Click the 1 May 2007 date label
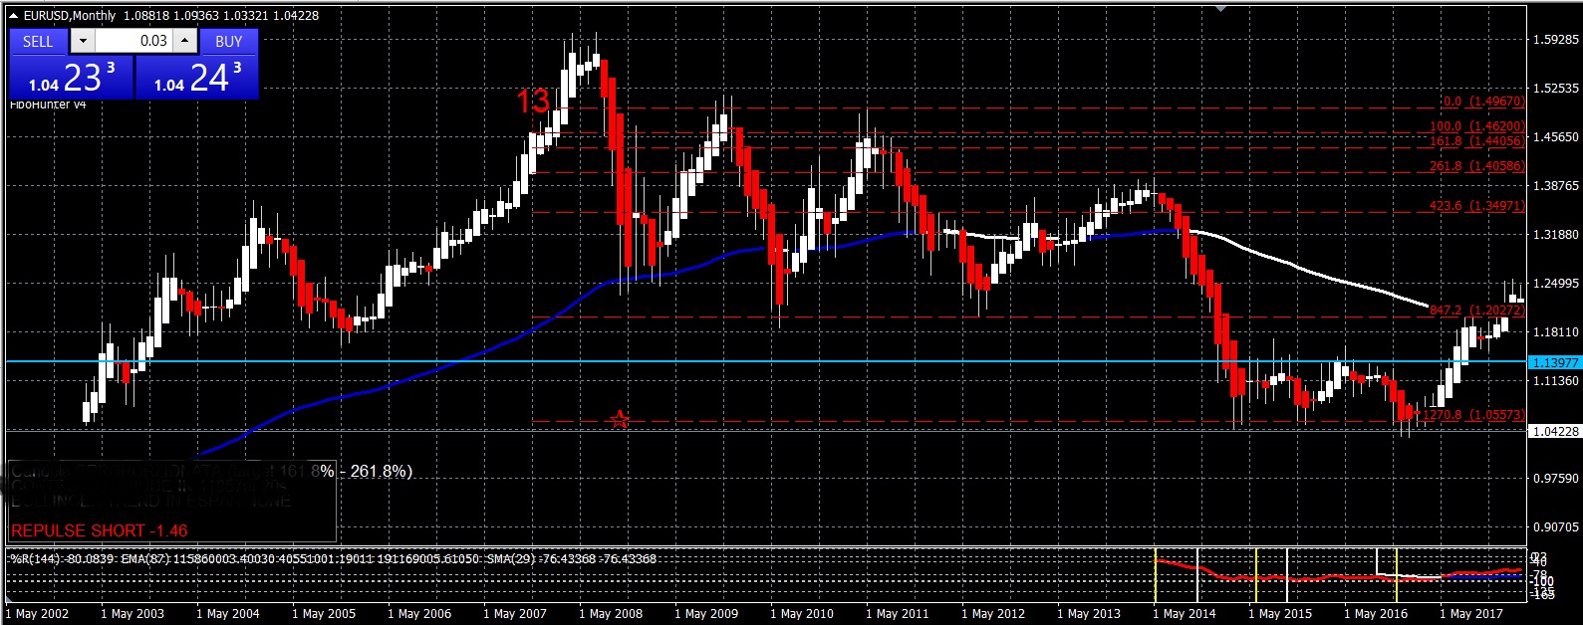This screenshot has height=625, width=1583. (515, 614)
